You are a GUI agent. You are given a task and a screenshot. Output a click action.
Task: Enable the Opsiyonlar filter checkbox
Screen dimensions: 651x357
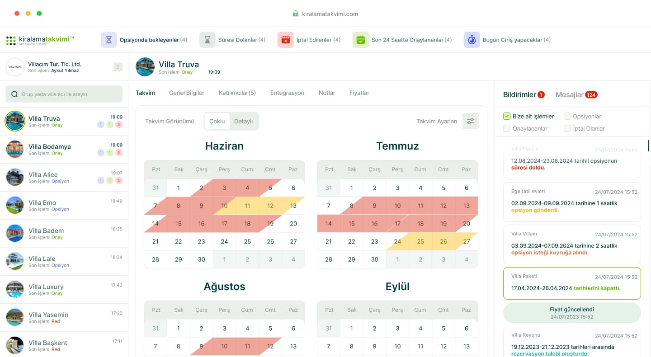tap(567, 116)
